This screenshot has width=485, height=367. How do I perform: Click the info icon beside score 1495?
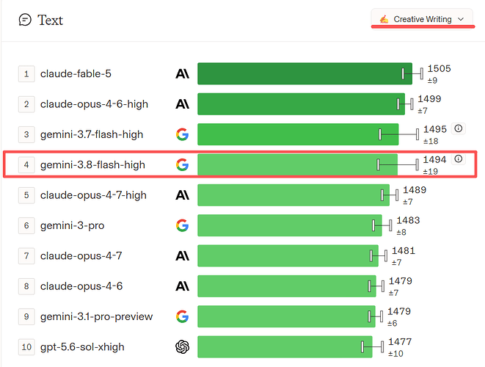click(x=459, y=128)
